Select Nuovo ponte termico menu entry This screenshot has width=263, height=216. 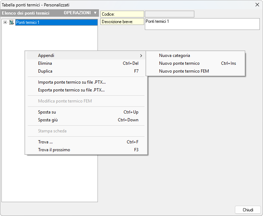click(179, 63)
